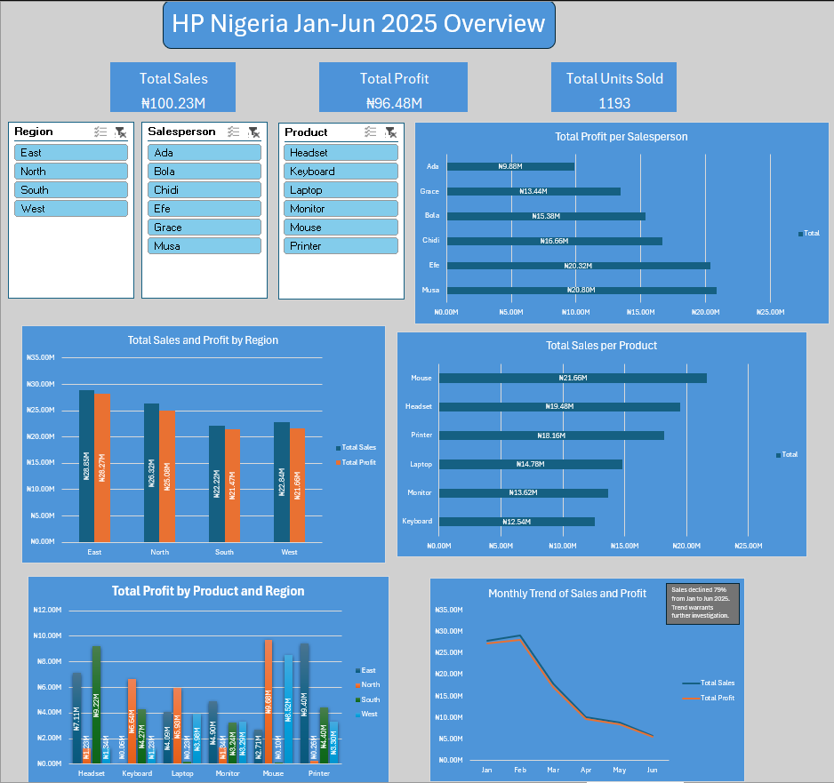Click Total legend in product sales chart
The width and height of the screenshot is (834, 783).
787,454
